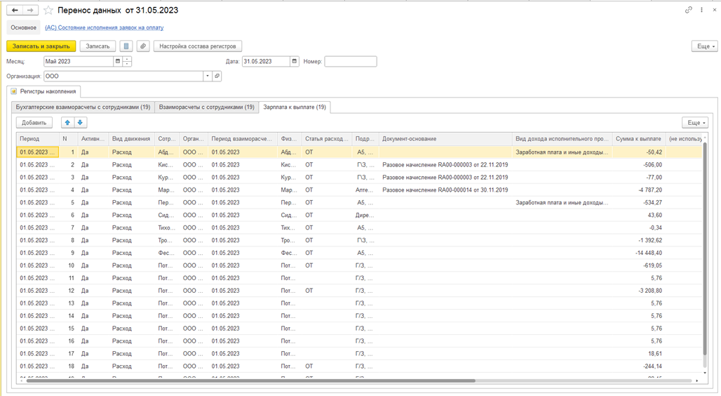Open attached files paperclip icon
The image size is (721, 396).
click(143, 46)
